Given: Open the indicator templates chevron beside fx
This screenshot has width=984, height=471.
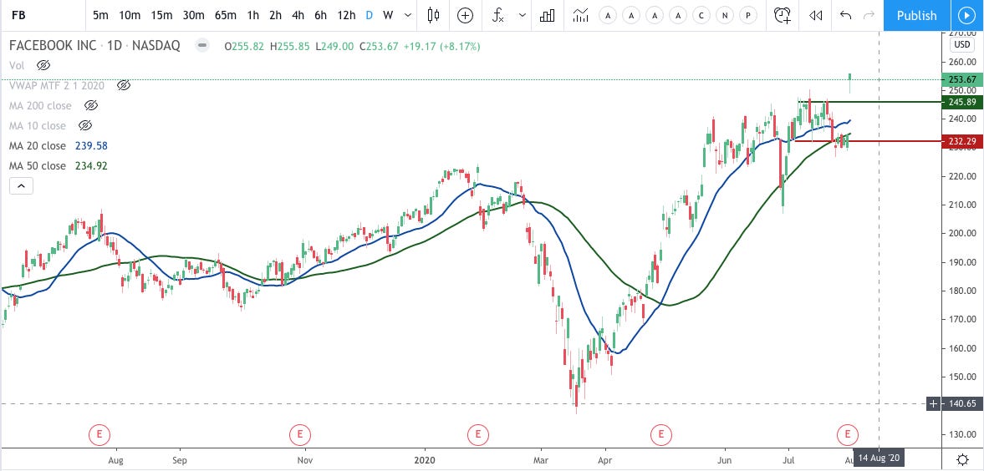Looking at the screenshot, I should pyautogui.click(x=523, y=16).
